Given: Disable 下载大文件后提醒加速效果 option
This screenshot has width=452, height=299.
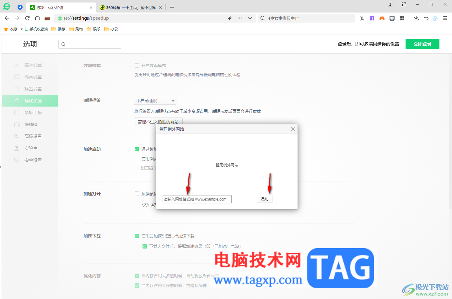Looking at the screenshot, I should point(145,246).
